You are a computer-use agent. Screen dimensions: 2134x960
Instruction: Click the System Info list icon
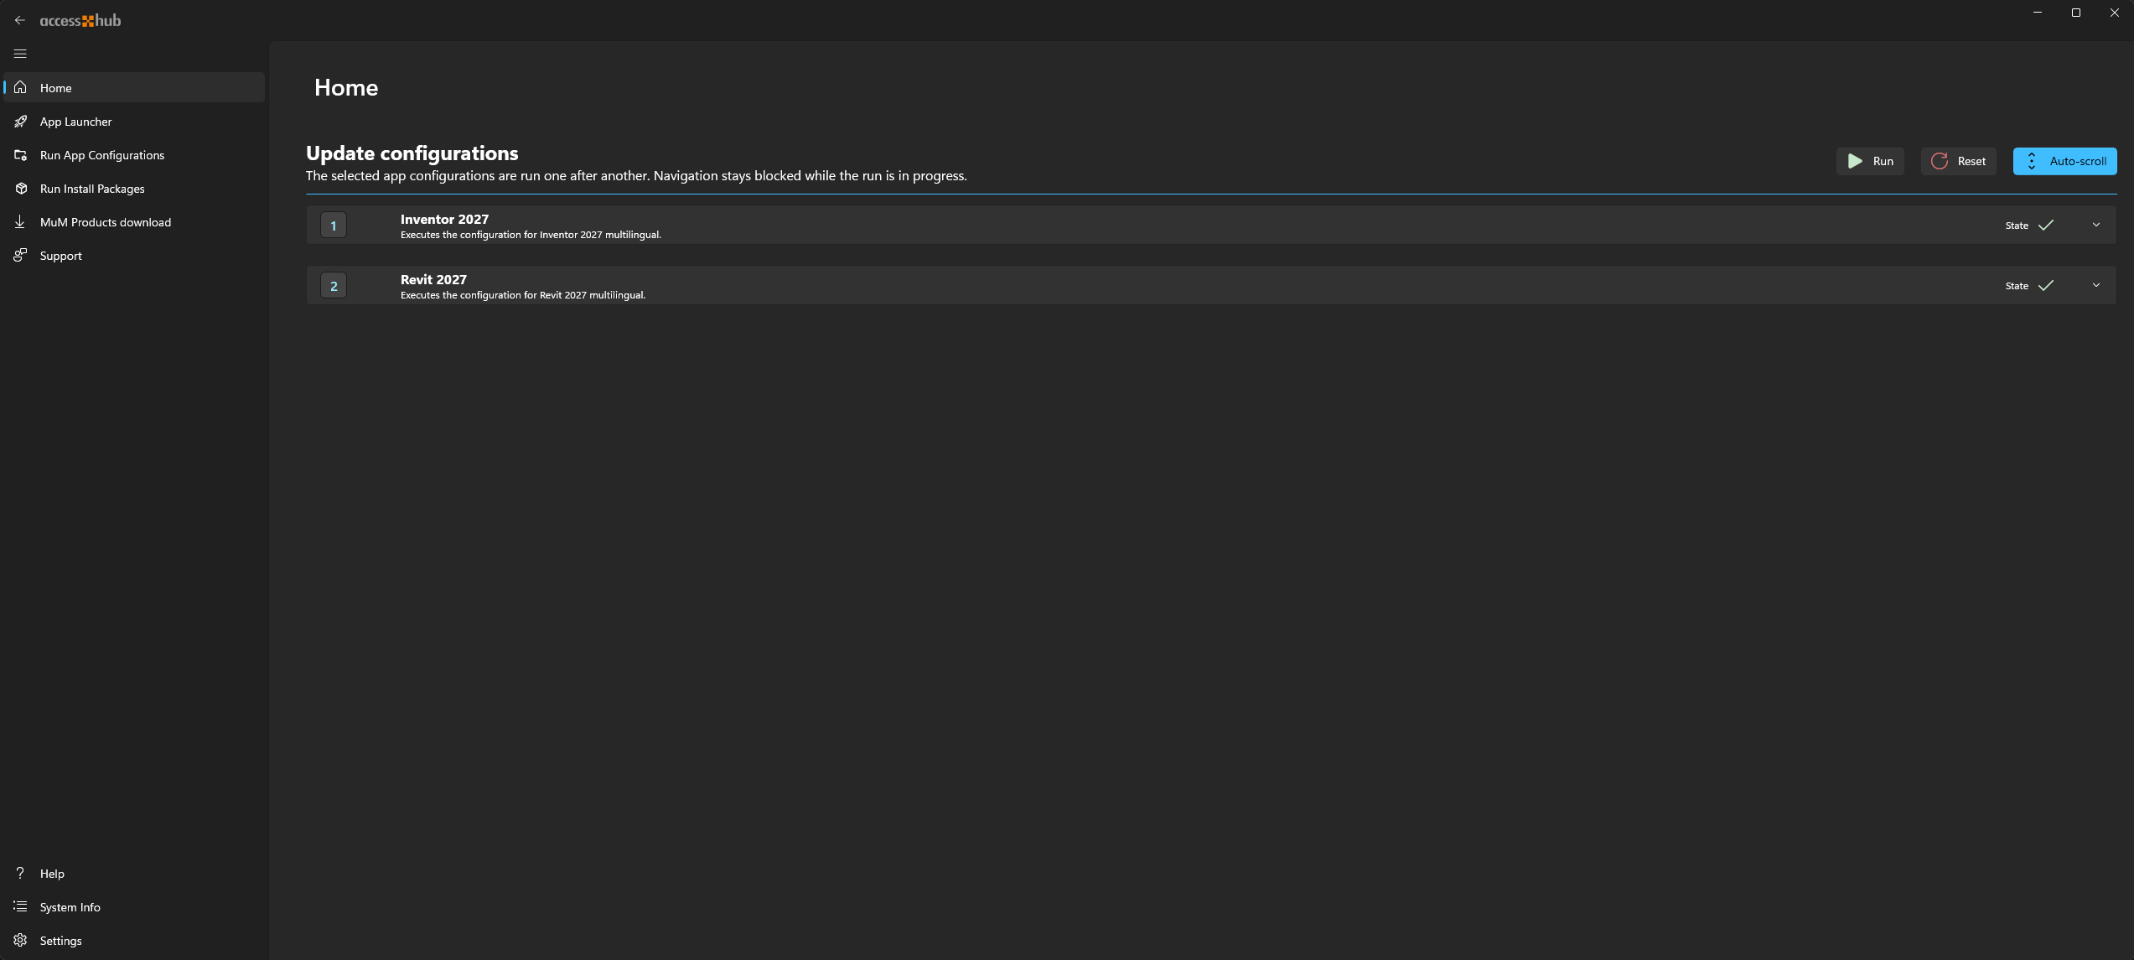(20, 906)
